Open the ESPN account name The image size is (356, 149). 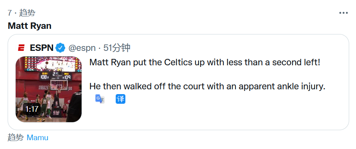[41, 48]
